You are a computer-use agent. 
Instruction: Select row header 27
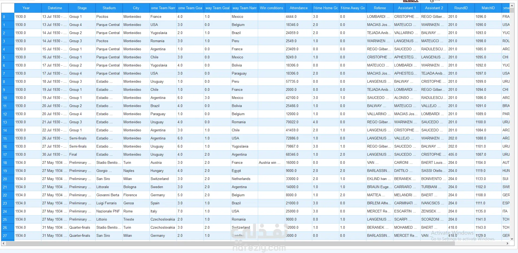8,236
